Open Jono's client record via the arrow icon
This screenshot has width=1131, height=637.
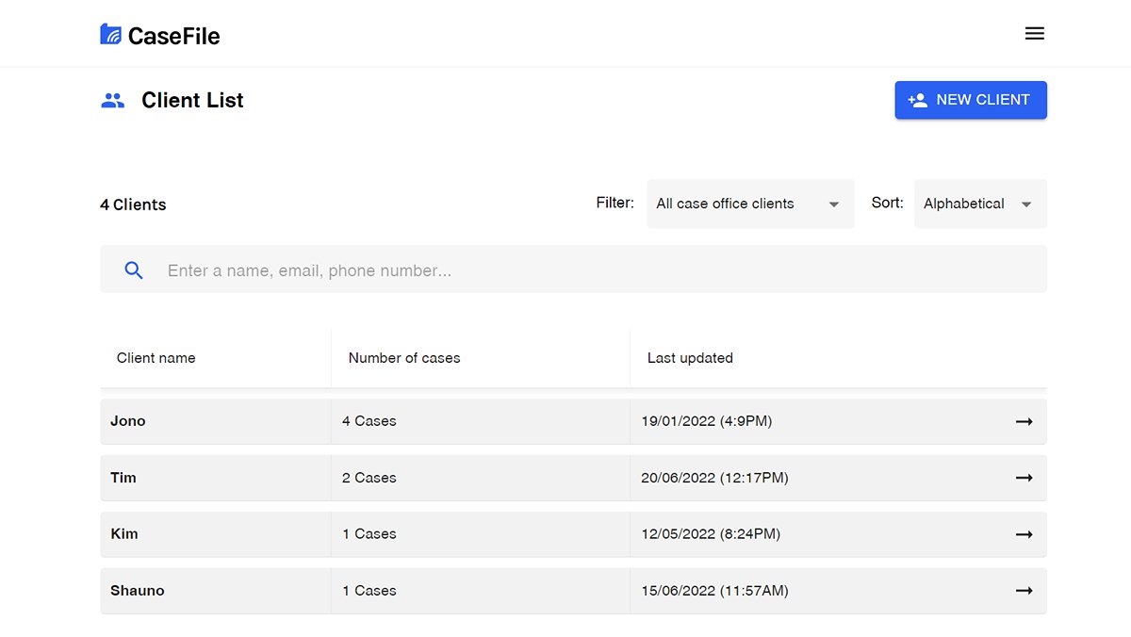(1024, 421)
